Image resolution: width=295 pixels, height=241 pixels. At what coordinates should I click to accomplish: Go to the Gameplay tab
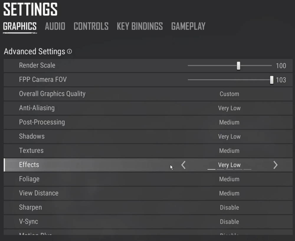point(188,26)
